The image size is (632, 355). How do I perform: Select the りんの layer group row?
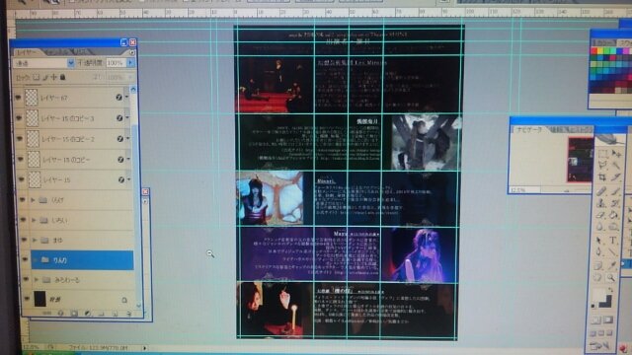(x=82, y=260)
